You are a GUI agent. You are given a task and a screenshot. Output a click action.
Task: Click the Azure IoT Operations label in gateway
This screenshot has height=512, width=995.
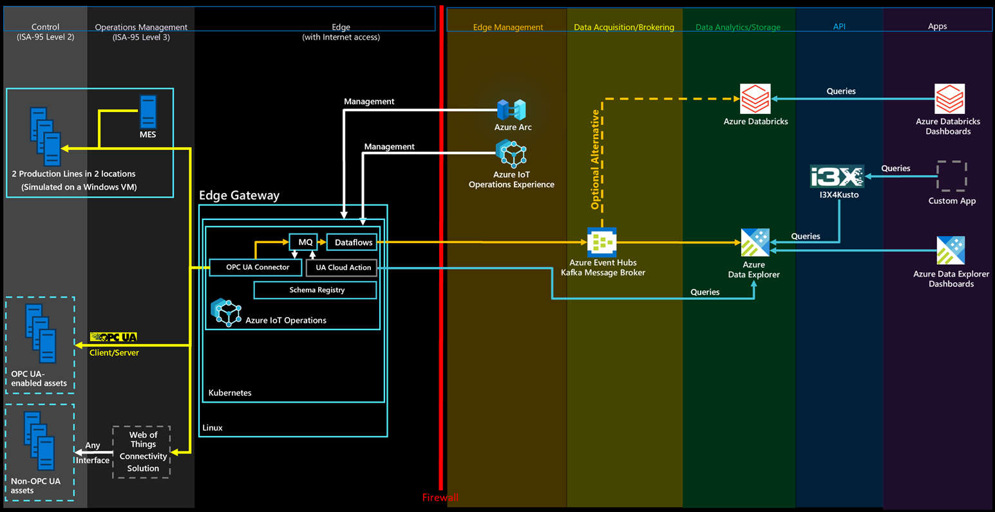[286, 320]
